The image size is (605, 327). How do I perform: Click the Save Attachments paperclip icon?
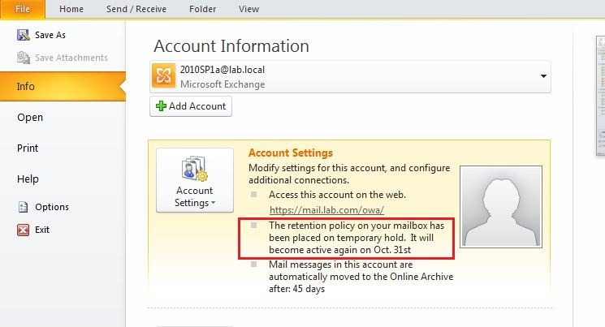pos(24,58)
